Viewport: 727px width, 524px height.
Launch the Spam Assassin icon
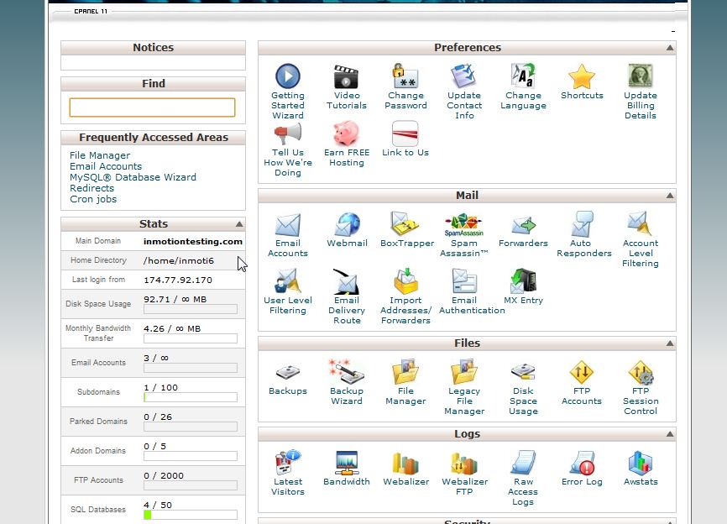coord(463,225)
